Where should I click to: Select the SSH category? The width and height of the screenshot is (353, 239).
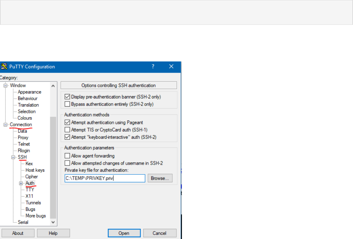coord(22,157)
